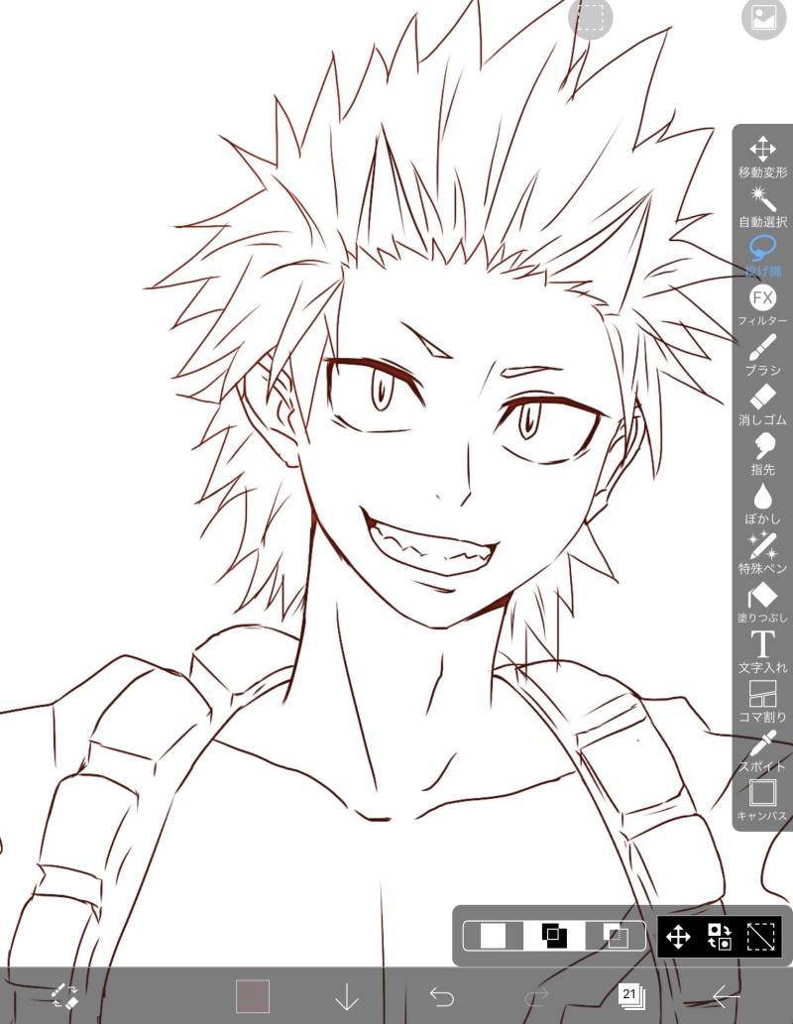Choose the add-to-selection mode option
The image size is (793, 1024).
[x=554, y=937]
